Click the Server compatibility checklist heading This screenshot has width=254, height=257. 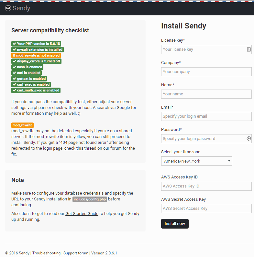(x=50, y=30)
